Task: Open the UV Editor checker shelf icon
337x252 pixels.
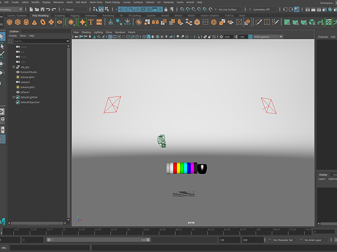Action: point(329,22)
